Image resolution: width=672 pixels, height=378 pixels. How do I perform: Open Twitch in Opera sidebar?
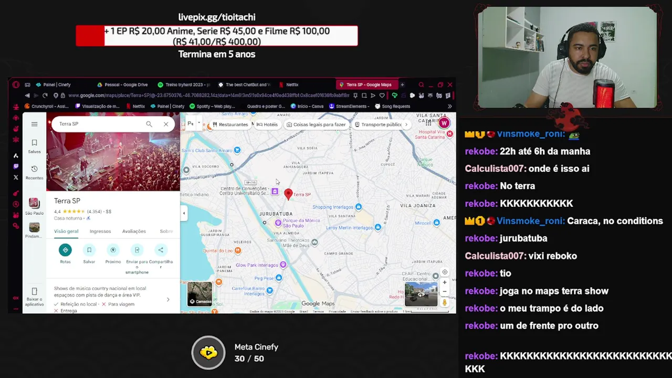tap(16, 166)
